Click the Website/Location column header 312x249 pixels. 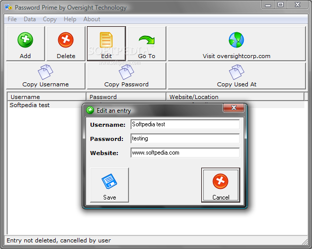pyautogui.click(x=235, y=97)
